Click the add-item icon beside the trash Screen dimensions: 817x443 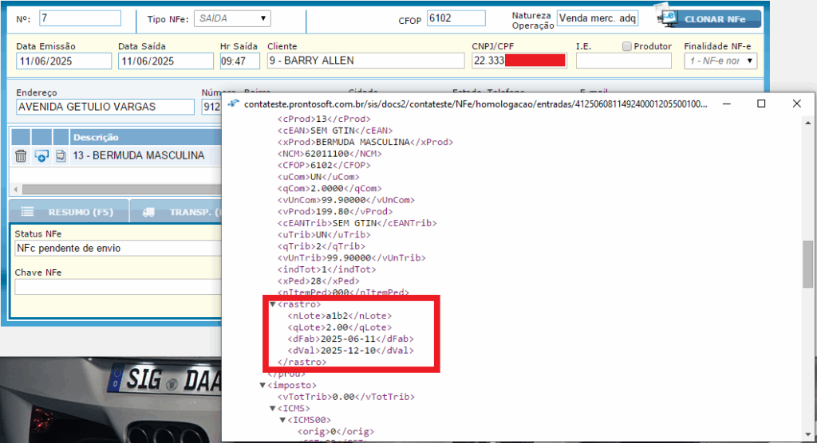point(41,155)
